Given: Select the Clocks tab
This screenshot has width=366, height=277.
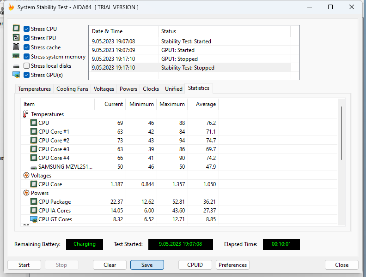Looking at the screenshot, I should point(151,89).
